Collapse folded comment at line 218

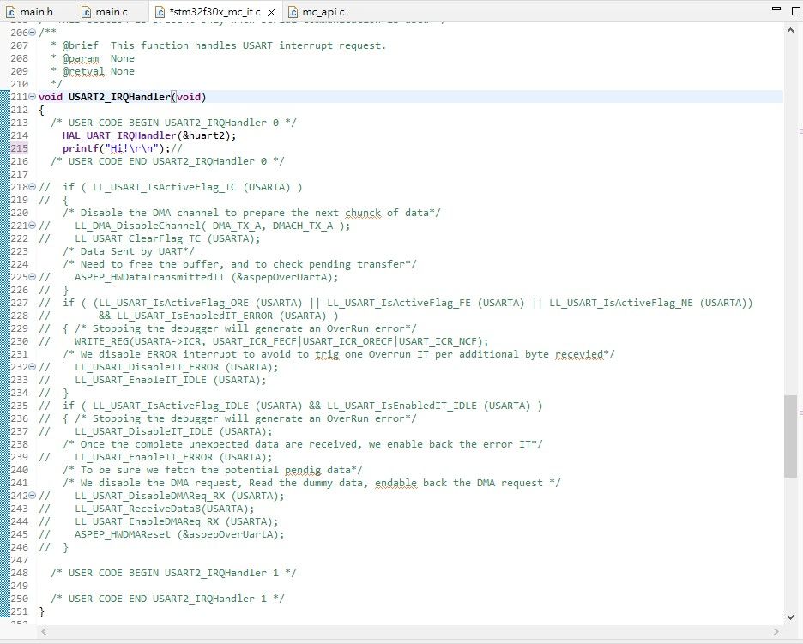click(x=33, y=186)
